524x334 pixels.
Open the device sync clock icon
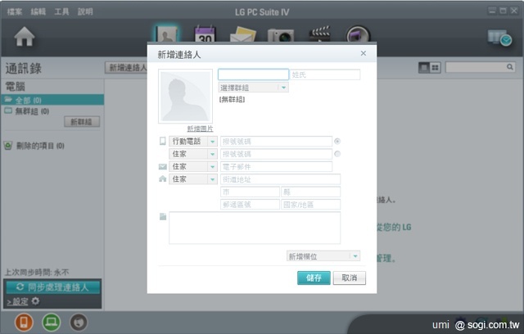[x=499, y=38]
